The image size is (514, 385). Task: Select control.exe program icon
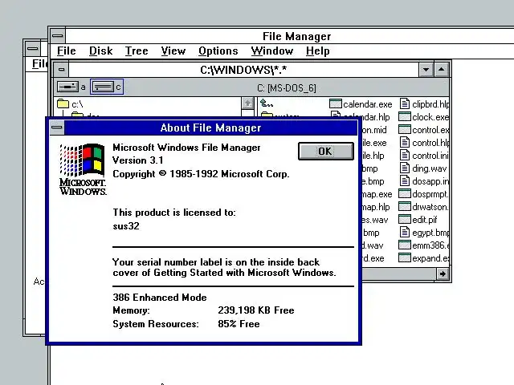[405, 130]
